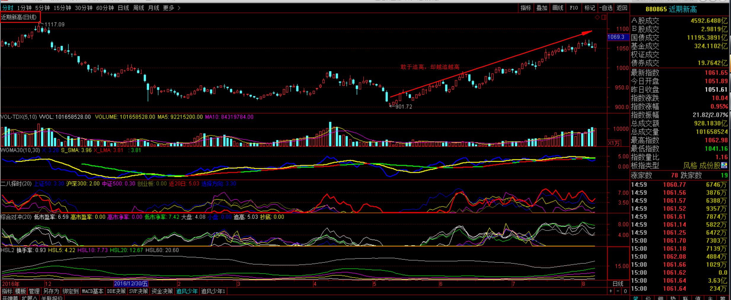Click the A股成交 value 4592.6488亿
Image resolution: width=731 pixels, height=300 pixels.
(x=709, y=21)
